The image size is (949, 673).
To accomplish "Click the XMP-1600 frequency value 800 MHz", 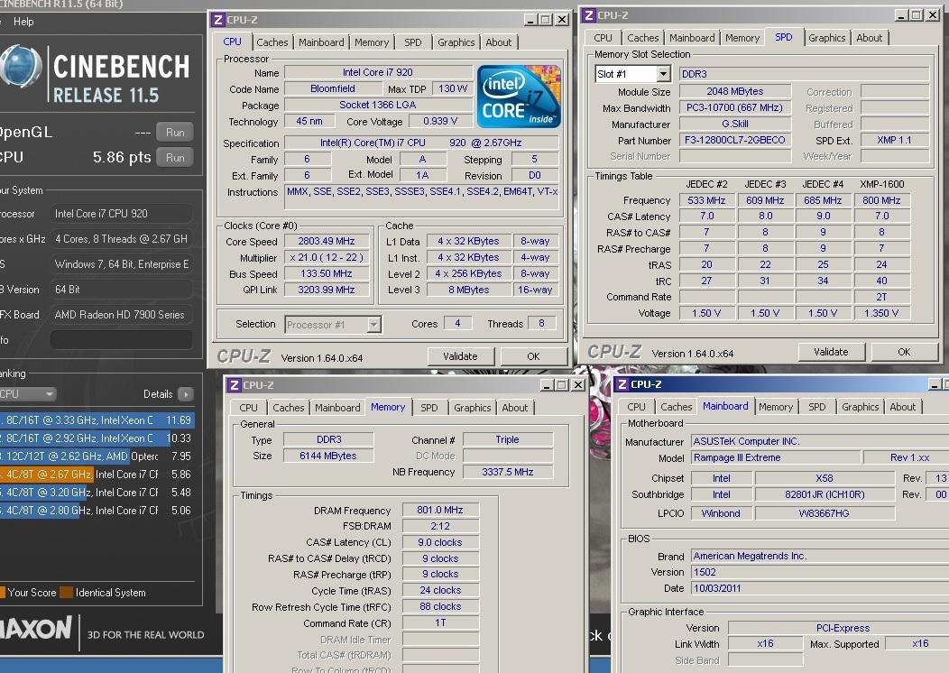I will click(x=881, y=200).
